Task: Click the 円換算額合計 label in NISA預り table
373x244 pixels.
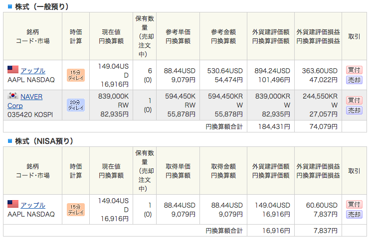Action: (x=224, y=231)
